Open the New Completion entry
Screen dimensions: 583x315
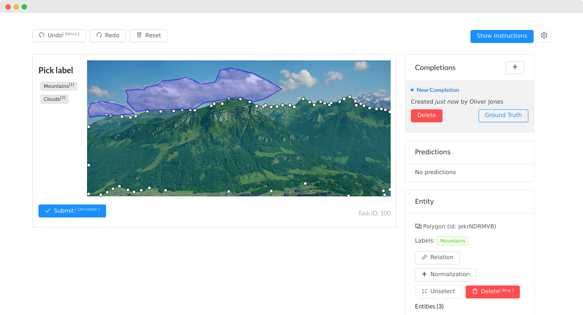click(x=438, y=90)
